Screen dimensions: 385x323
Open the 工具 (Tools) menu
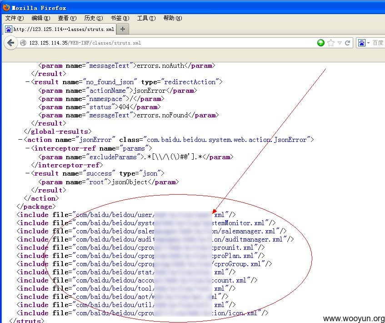point(146,18)
